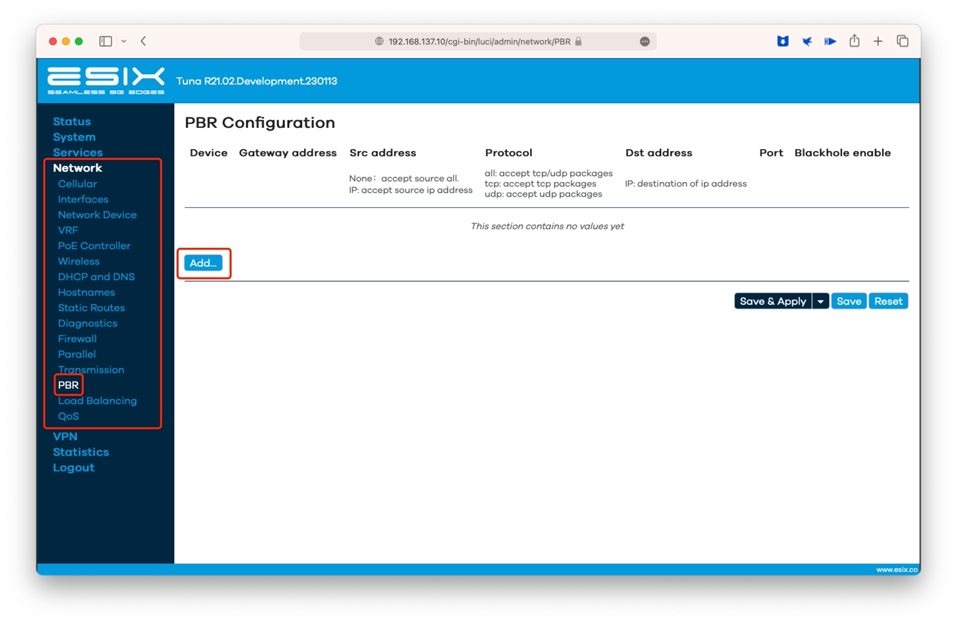Click the Protocol column header
Image resolution: width=957 pixels, height=623 pixels.
click(509, 153)
